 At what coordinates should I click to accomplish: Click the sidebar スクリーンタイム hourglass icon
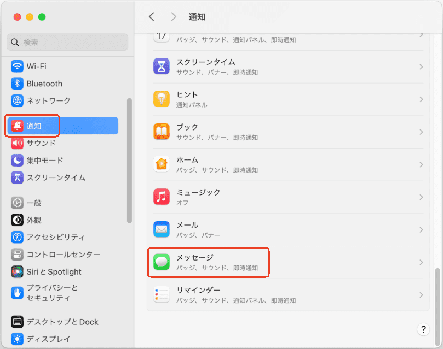17,178
